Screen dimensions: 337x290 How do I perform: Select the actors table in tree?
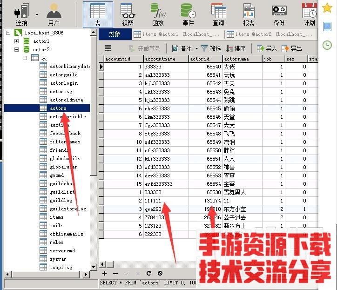click(58, 108)
